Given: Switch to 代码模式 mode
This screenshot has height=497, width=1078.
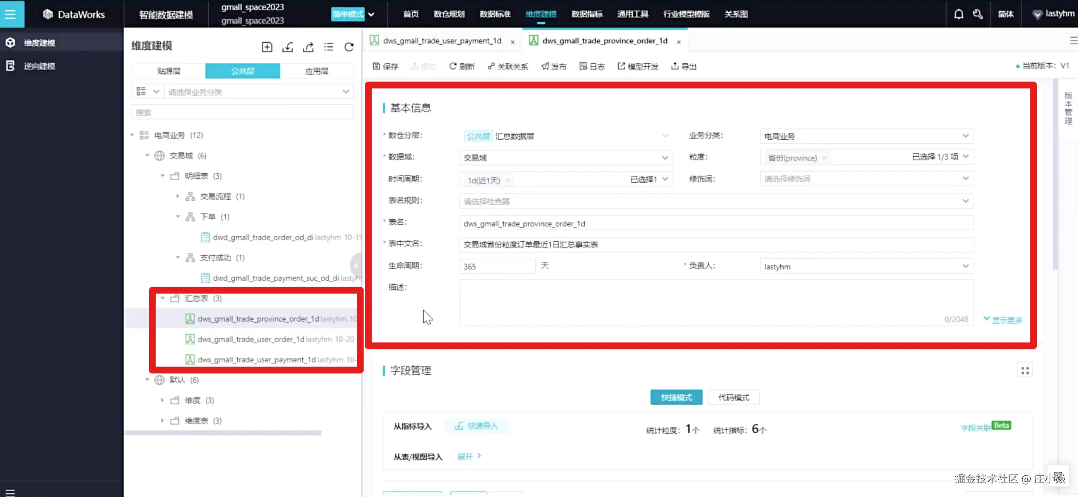Looking at the screenshot, I should (x=734, y=397).
